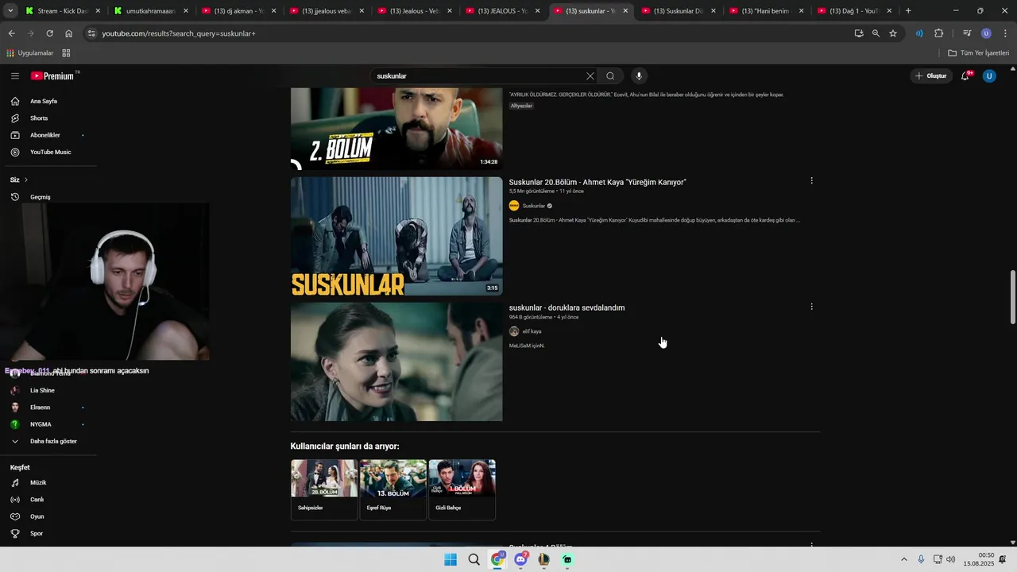Switch to the Suskunlar Dizi tab
1017x572 pixels.
(x=679, y=11)
